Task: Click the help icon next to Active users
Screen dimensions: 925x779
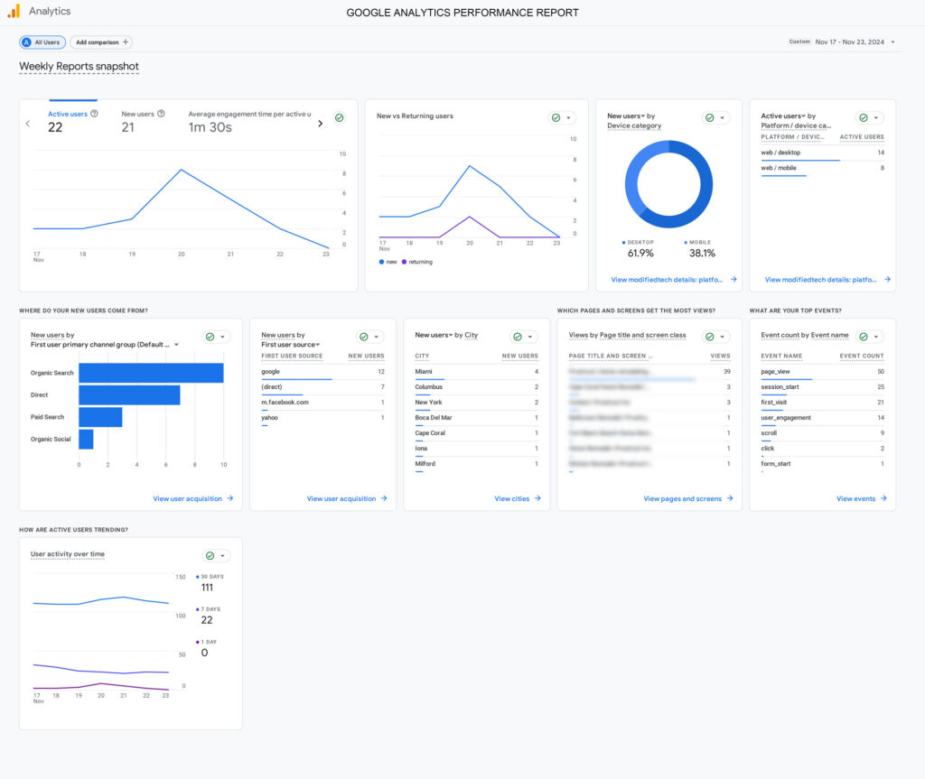Action: click(94, 114)
